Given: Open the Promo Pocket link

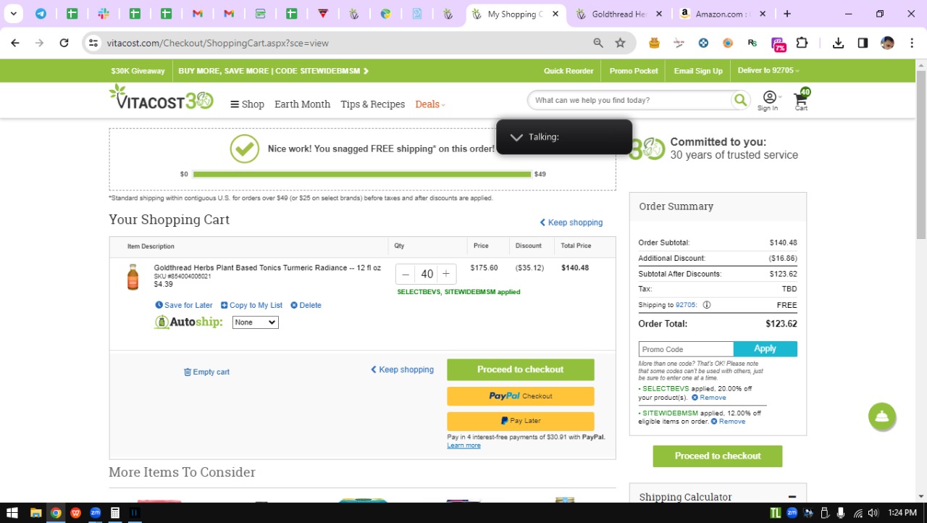Looking at the screenshot, I should tap(634, 71).
